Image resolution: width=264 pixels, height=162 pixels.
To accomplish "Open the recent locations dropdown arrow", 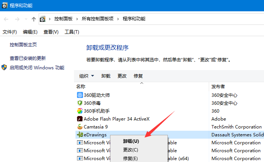I will (x=26, y=19).
